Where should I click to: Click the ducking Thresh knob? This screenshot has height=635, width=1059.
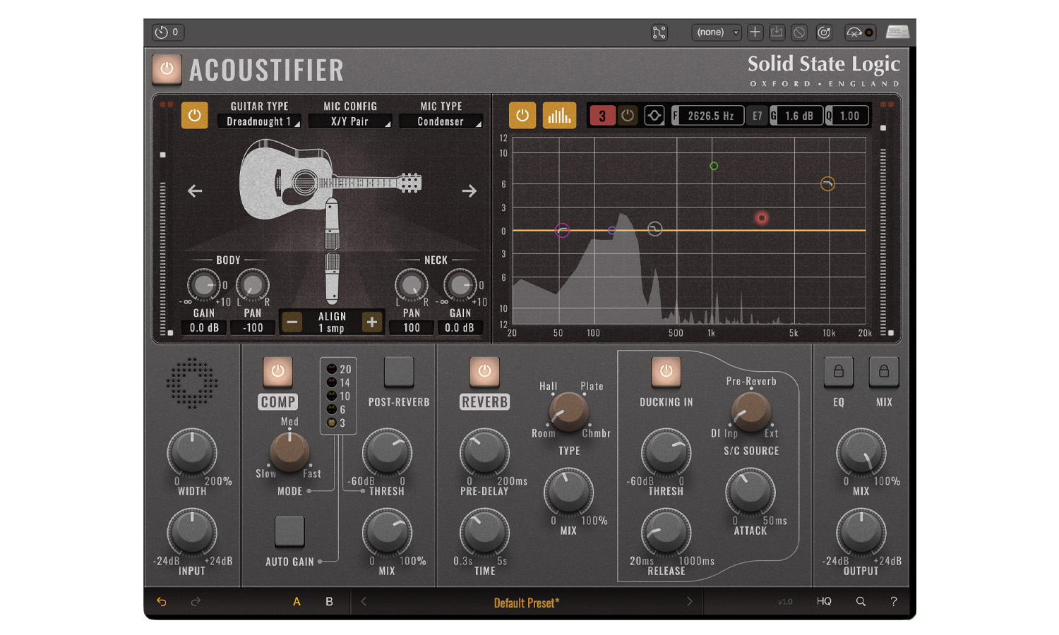666,452
